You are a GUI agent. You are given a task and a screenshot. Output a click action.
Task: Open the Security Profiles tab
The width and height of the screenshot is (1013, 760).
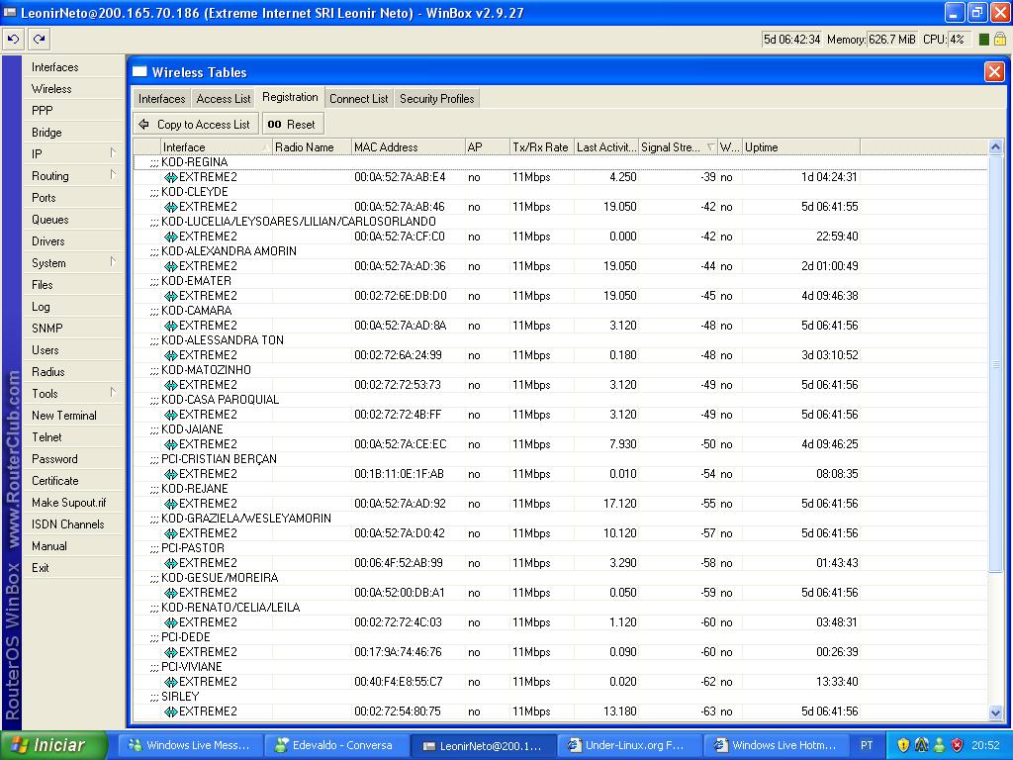point(436,99)
